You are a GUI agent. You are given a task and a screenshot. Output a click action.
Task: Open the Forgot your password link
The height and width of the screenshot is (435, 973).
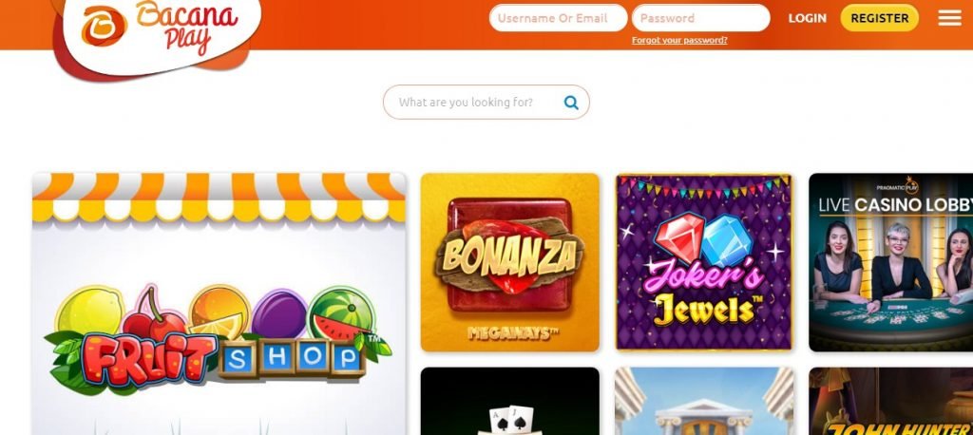pyautogui.click(x=679, y=40)
